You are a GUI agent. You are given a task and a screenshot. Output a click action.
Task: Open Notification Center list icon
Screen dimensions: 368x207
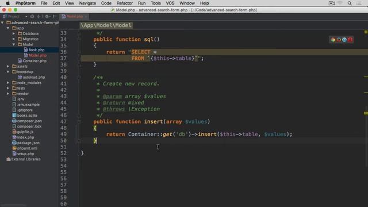[359, 3]
